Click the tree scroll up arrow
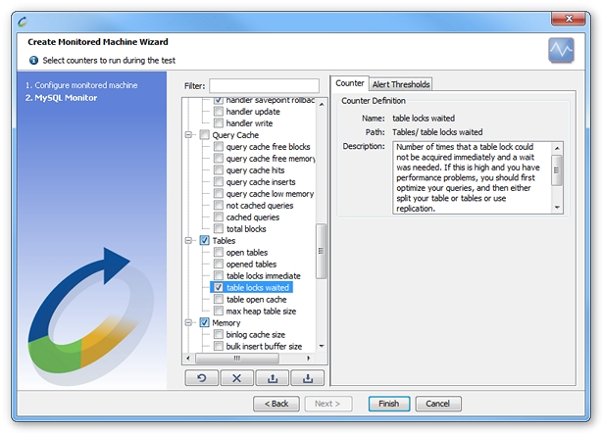This screenshot has height=433, width=602. (322, 104)
